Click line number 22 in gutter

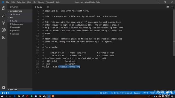(x=37, y=70)
